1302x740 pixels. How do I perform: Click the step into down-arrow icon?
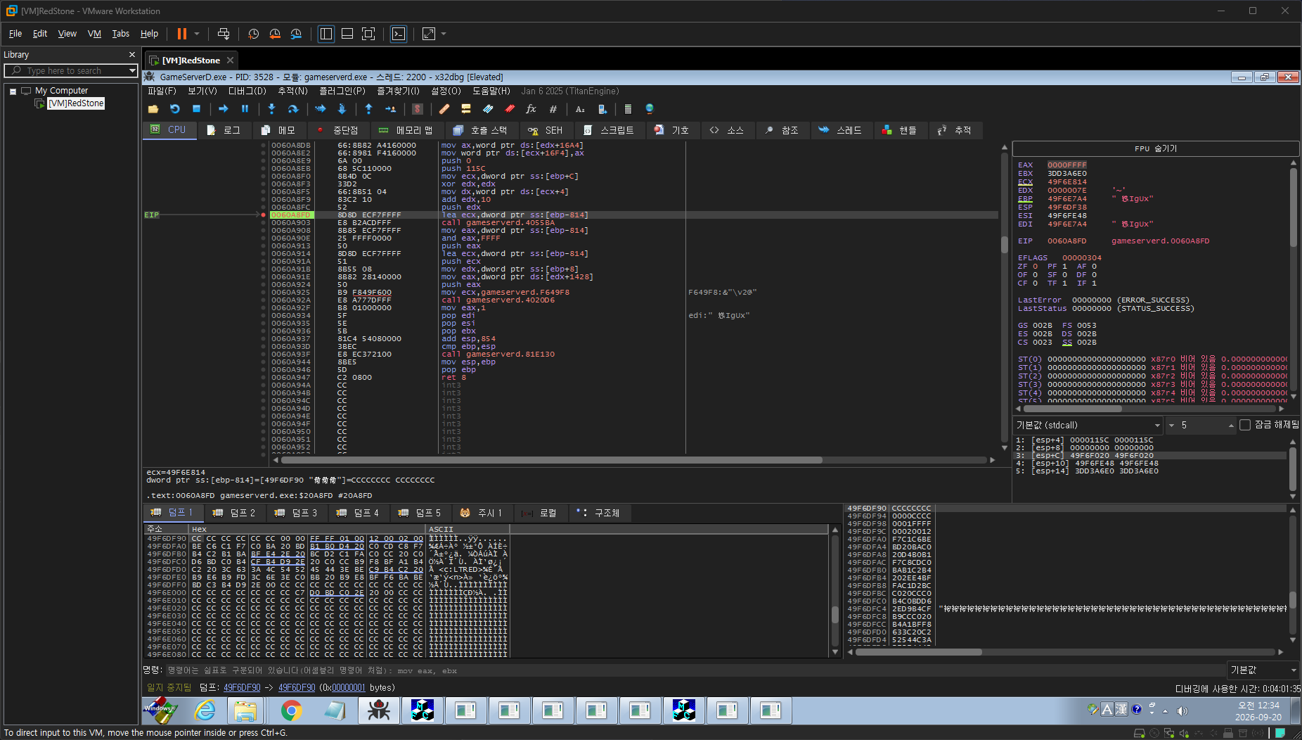271,109
